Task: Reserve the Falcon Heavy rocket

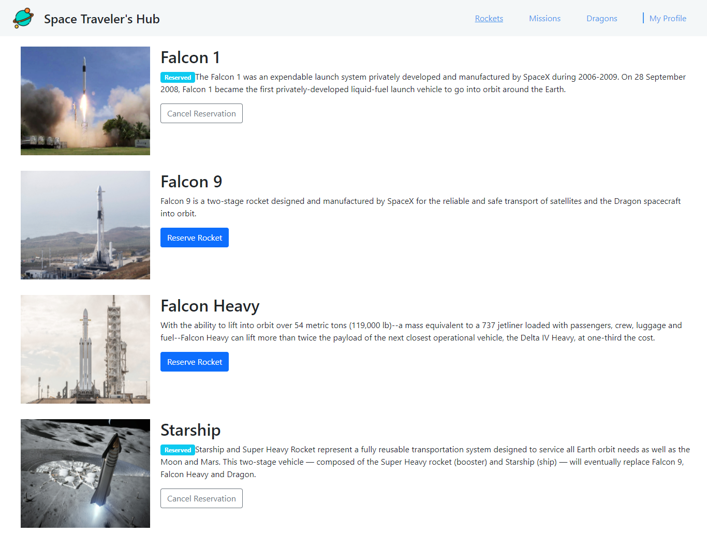Action: (x=195, y=362)
